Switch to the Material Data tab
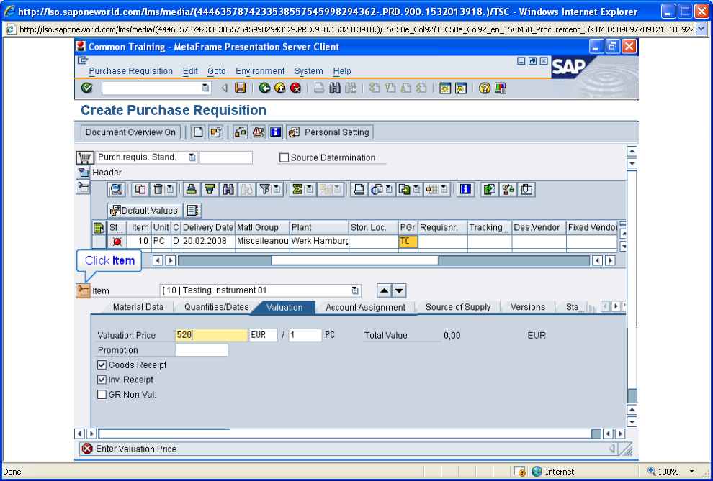 pyautogui.click(x=138, y=307)
